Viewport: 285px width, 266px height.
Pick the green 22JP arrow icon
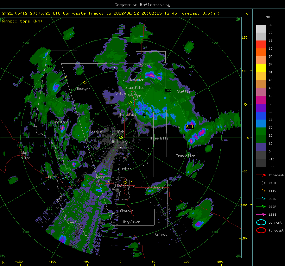[x=261, y=207]
